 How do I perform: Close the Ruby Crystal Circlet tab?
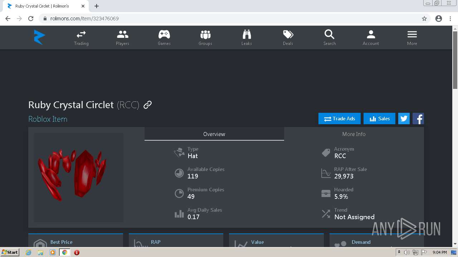[x=83, y=6]
